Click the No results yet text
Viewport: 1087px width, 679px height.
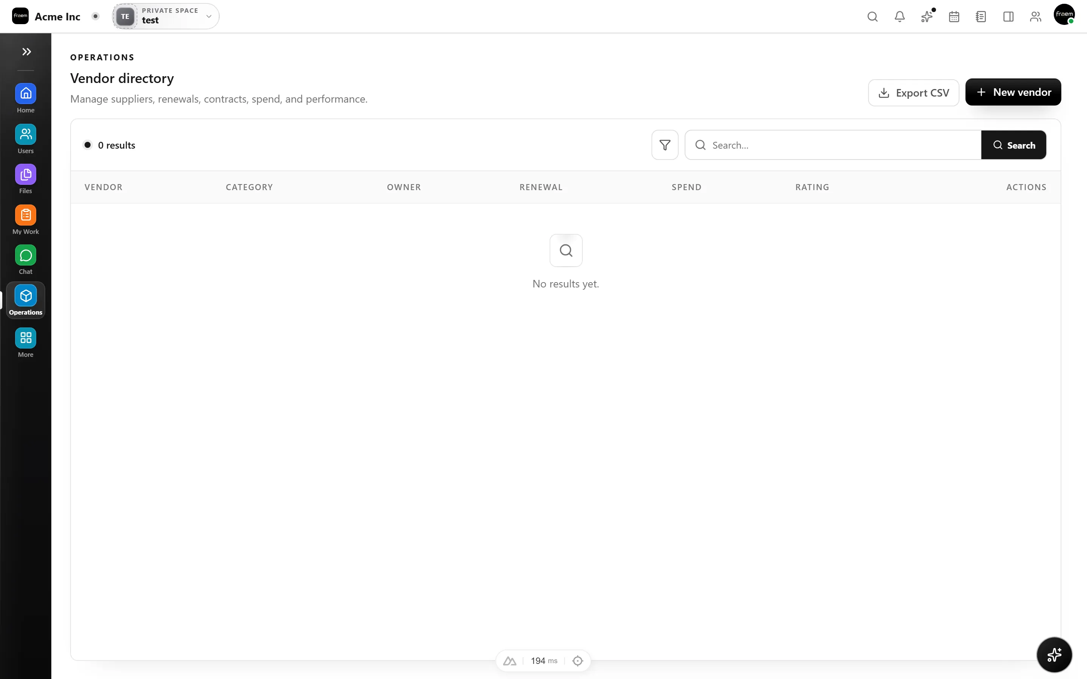coord(565,284)
